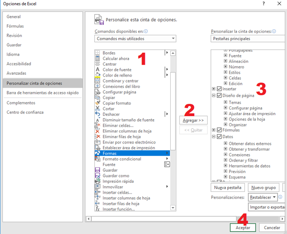287x234 pixels.
Task: Select the Configurar página command icon in left list
Action: coord(98,92)
